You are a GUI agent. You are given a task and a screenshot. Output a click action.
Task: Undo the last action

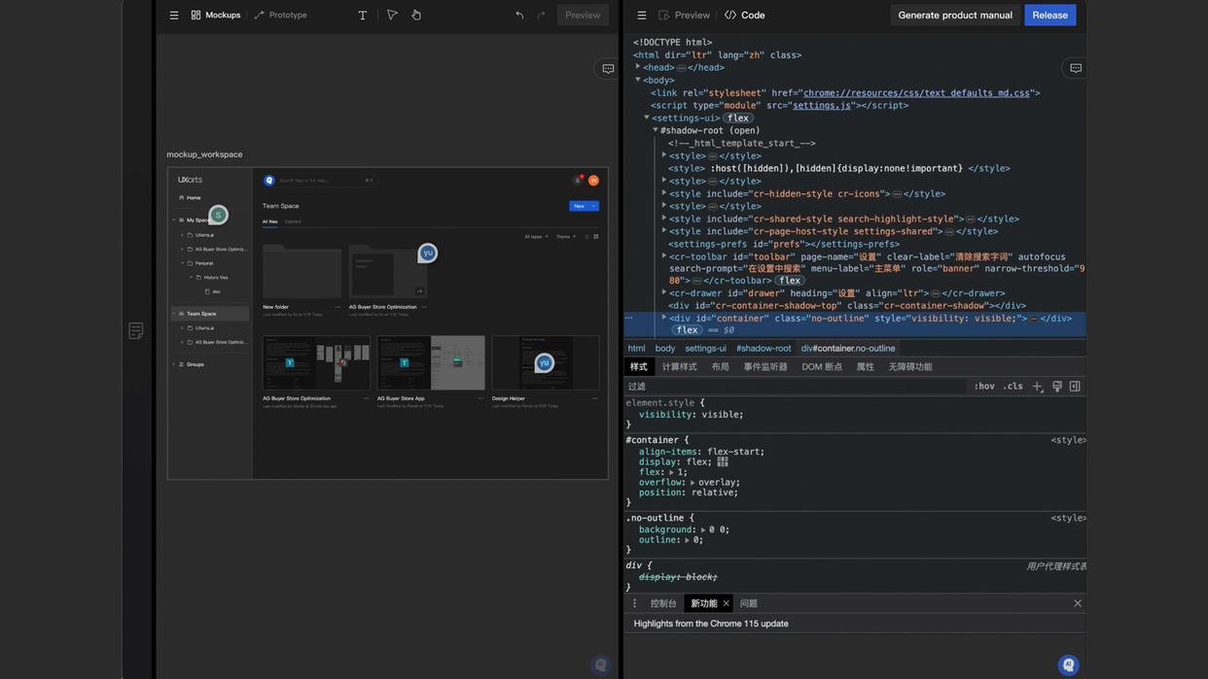(519, 15)
